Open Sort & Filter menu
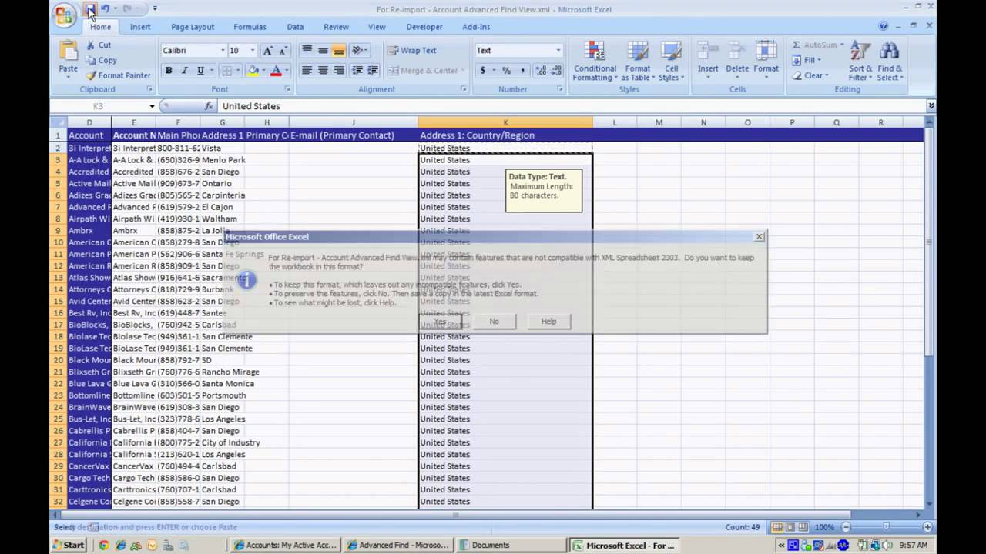The image size is (986, 554). 860,61
